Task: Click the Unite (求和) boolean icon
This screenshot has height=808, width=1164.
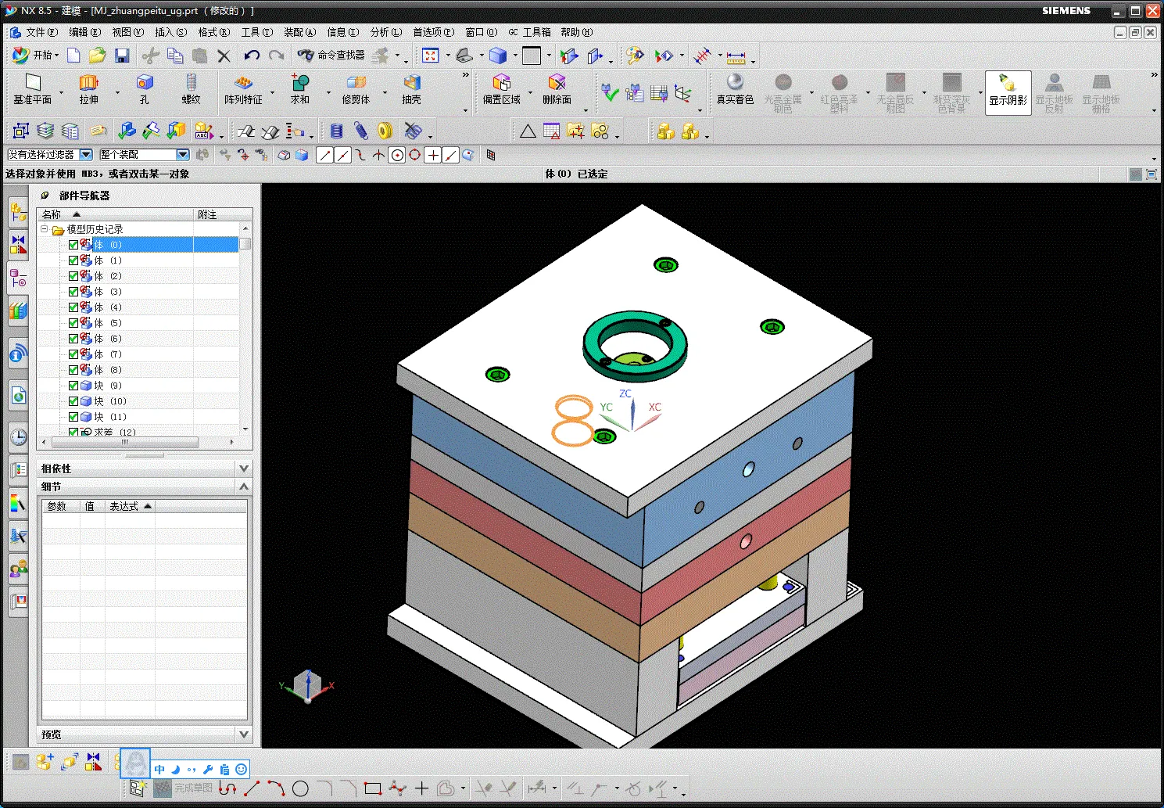Action: click(x=300, y=83)
